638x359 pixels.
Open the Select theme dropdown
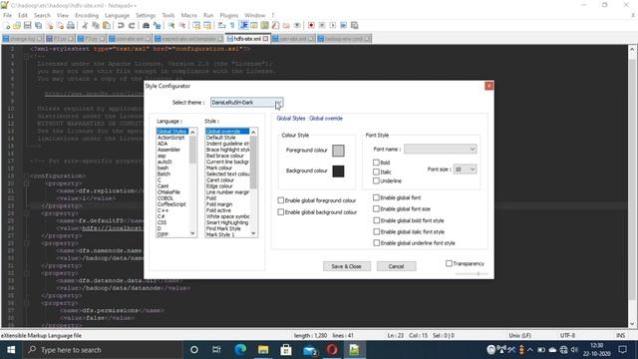pos(246,103)
